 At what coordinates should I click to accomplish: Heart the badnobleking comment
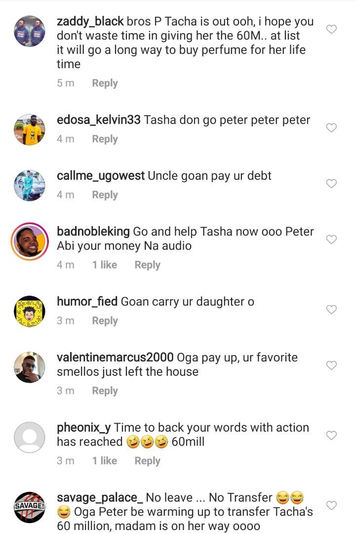point(332,239)
